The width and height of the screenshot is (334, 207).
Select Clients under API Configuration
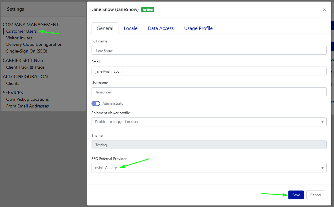13,83
